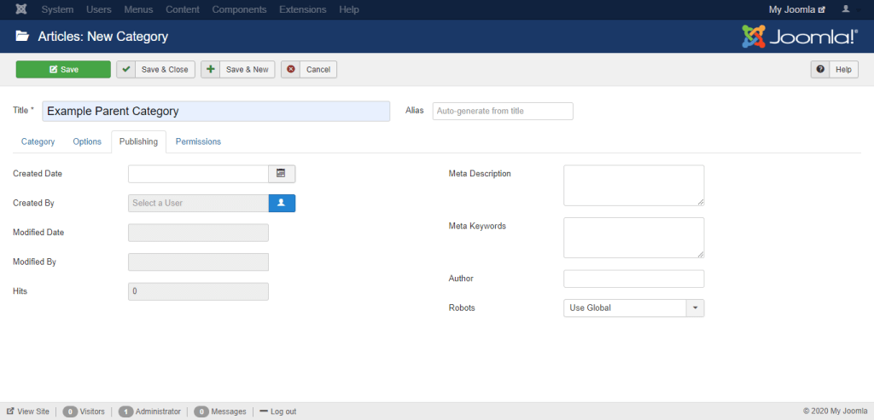Open the Content menu

[183, 9]
